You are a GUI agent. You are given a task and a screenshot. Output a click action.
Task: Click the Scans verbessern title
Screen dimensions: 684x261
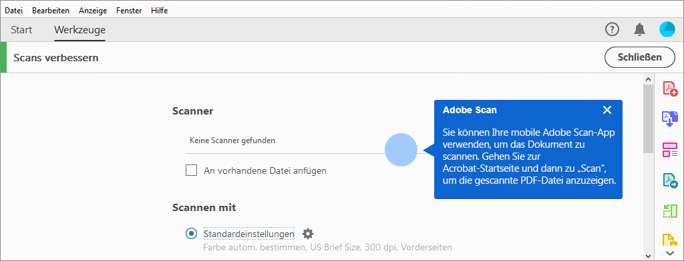click(56, 57)
